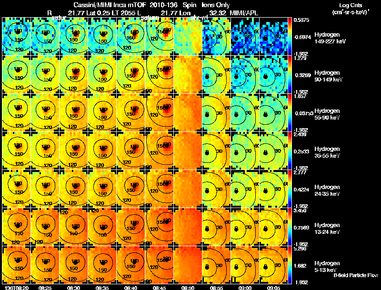Pick the '0.7589' color scale midpoint
381x290 pixels.
click(x=301, y=228)
